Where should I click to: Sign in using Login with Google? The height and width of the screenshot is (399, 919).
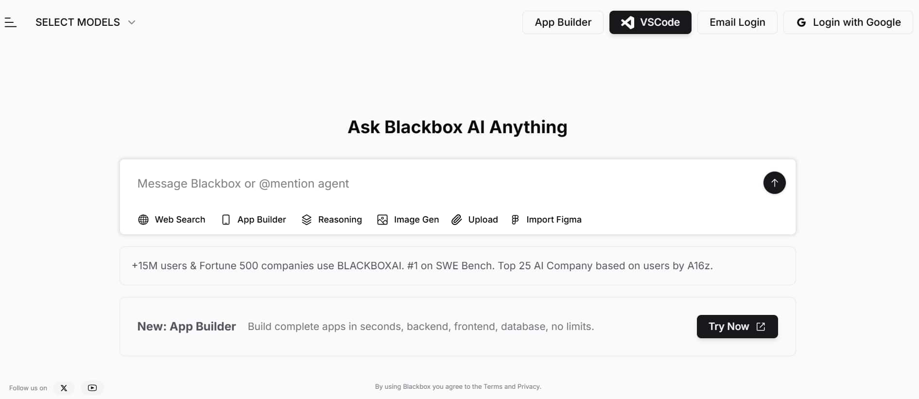[848, 22]
